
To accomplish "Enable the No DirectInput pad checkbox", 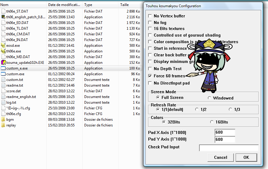I will click(x=150, y=83).
